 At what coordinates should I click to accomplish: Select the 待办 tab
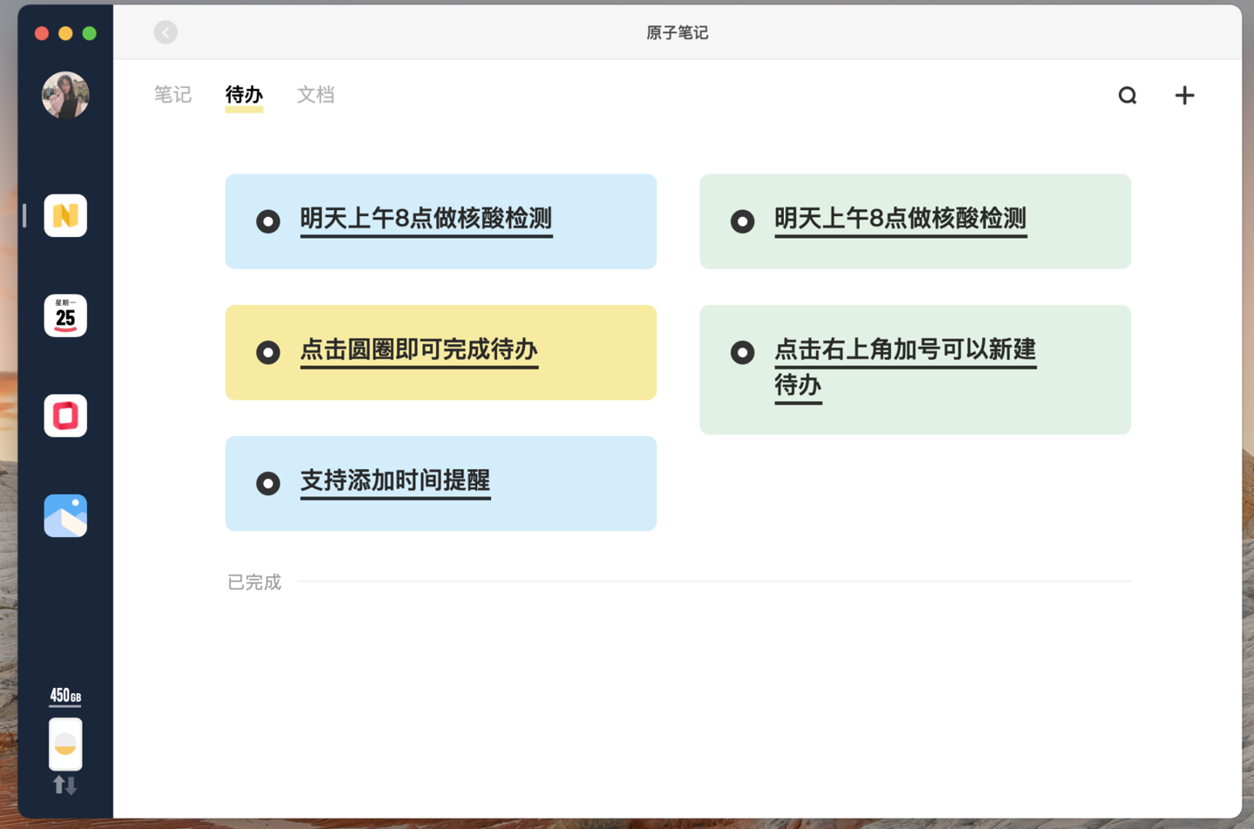[x=244, y=95]
